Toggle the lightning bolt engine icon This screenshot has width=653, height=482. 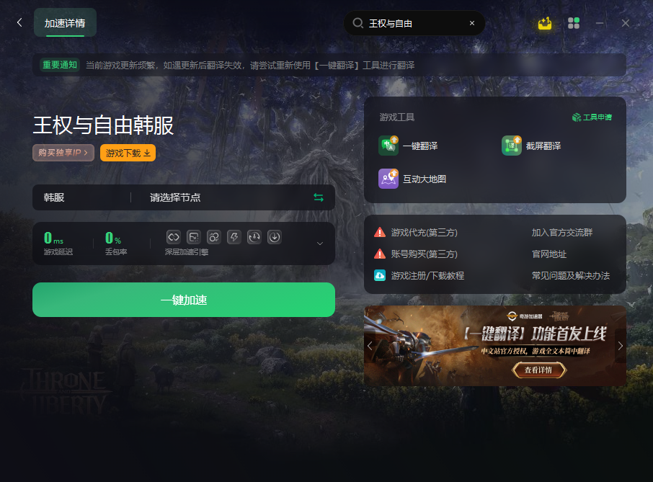[234, 237]
